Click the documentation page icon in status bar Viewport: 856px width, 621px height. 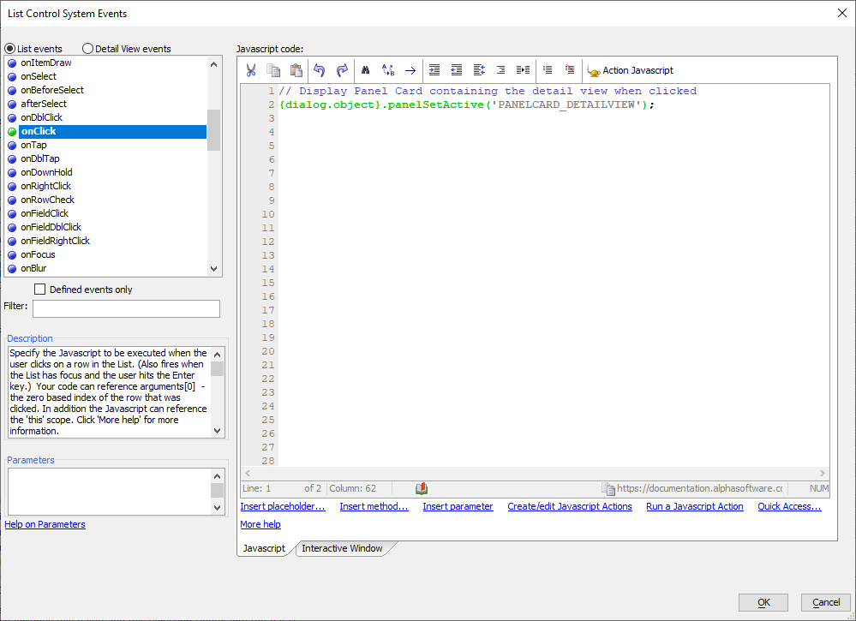point(608,488)
